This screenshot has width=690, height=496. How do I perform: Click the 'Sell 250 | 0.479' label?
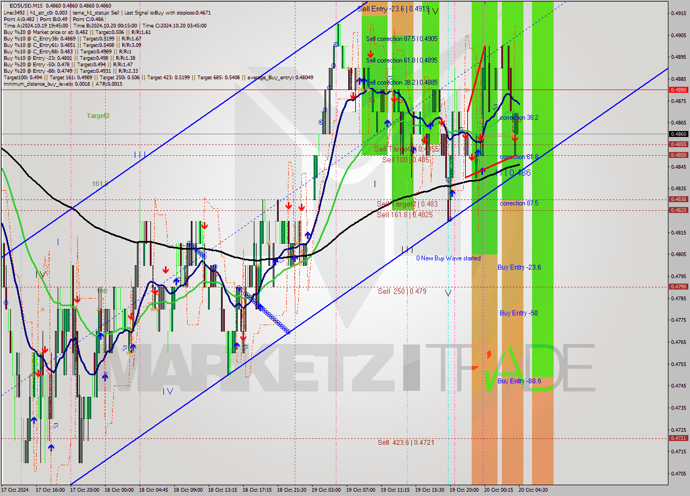tap(402, 291)
